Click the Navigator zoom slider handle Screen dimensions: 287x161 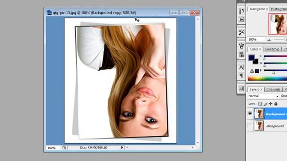point(285,39)
